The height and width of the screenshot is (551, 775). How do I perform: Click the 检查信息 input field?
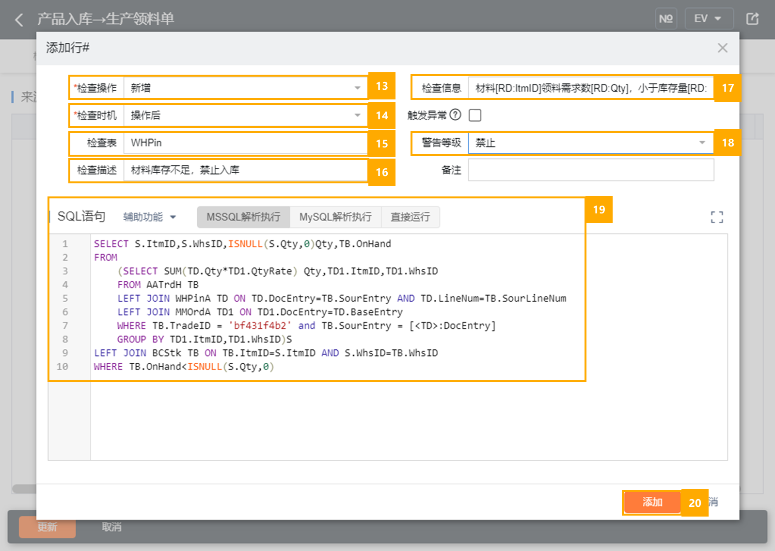pyautogui.click(x=591, y=88)
